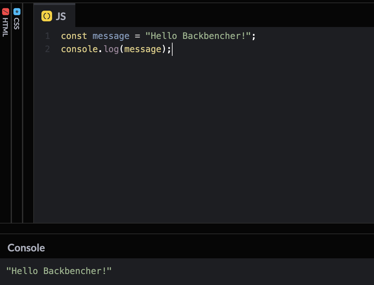This screenshot has height=285, width=374.
Task: Click the HTML panel icon
Action: pos(5,12)
